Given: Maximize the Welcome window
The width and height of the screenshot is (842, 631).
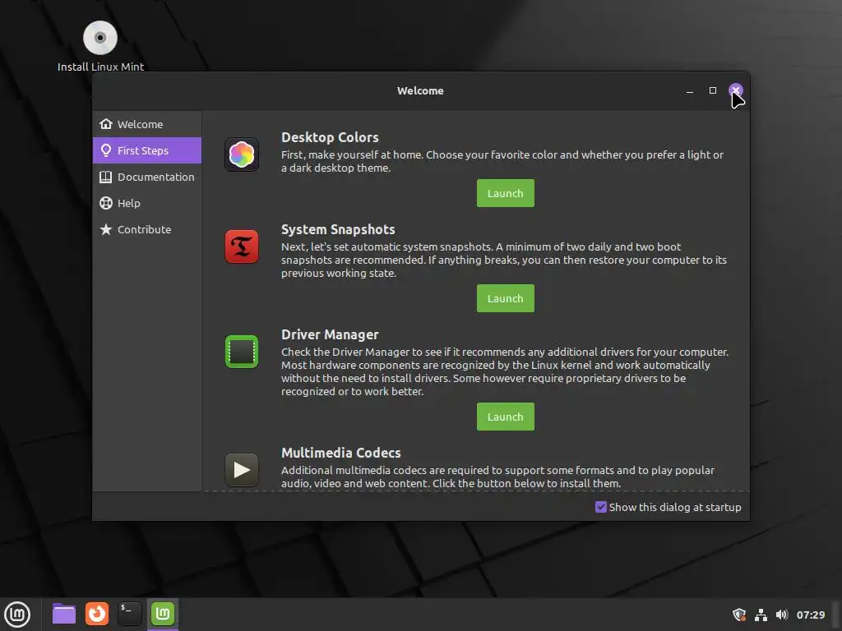Looking at the screenshot, I should pos(713,90).
